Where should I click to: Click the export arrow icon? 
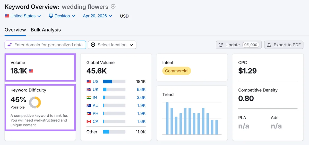(x=269, y=45)
